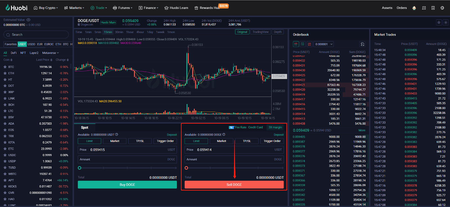Click the Sell DOGE button
Image resolution: width=450 pixels, height=207 pixels.
click(234, 185)
